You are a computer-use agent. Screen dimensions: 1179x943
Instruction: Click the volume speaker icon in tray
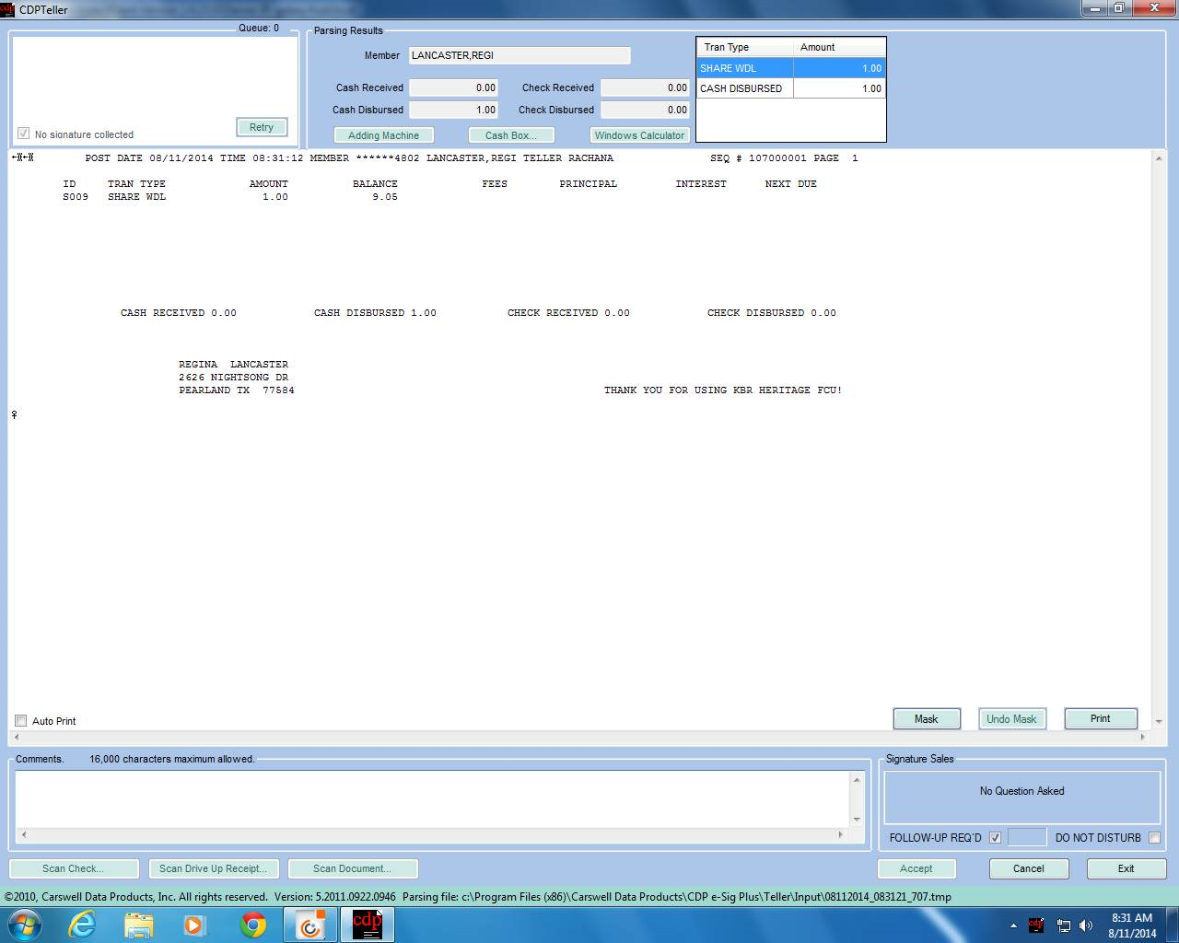pyautogui.click(x=1085, y=926)
